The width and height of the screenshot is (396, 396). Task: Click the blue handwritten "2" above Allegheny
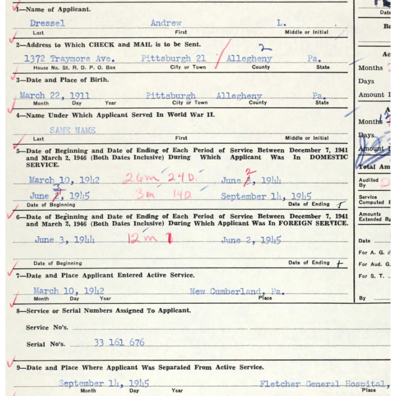265,48
